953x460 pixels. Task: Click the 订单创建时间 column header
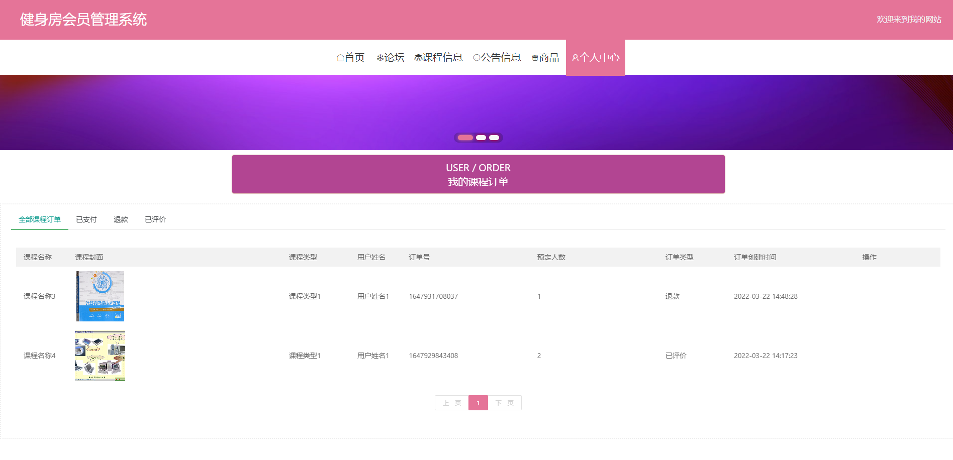(755, 257)
